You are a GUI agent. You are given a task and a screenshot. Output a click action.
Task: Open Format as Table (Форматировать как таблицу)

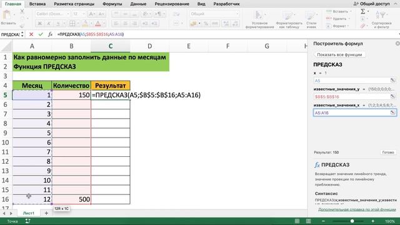tap(289, 19)
